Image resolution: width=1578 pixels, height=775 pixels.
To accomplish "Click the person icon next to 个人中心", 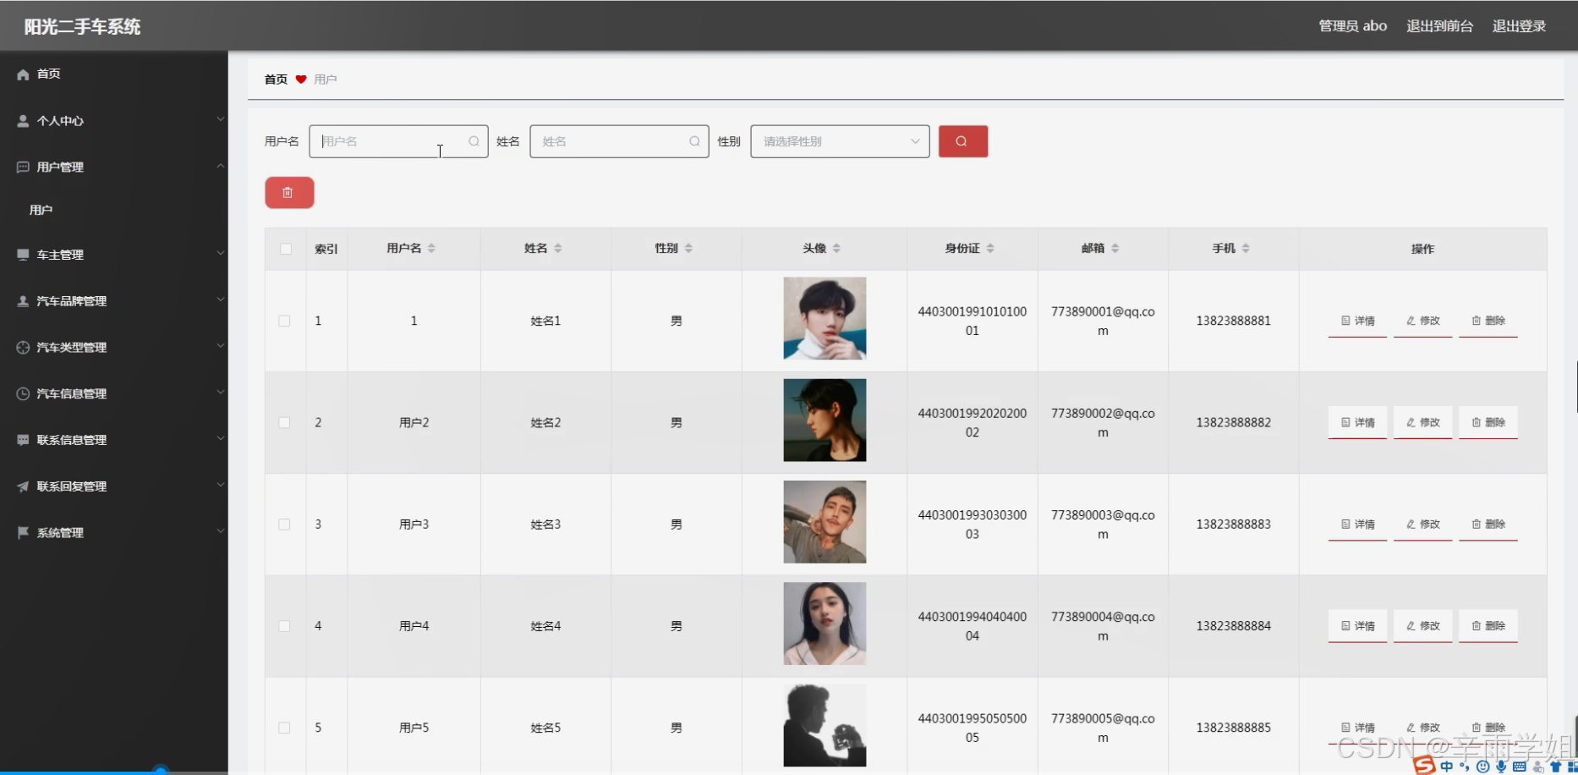I will [x=22, y=120].
